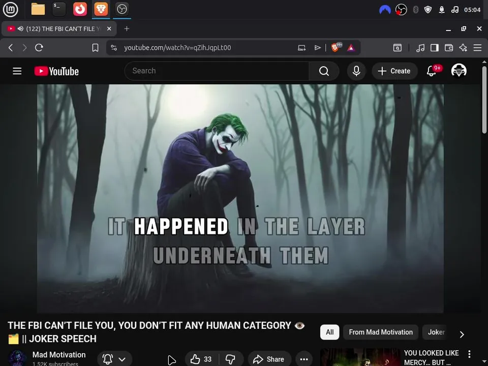Click the install app icon in address bar
This screenshot has height=366, width=488.
(x=301, y=48)
